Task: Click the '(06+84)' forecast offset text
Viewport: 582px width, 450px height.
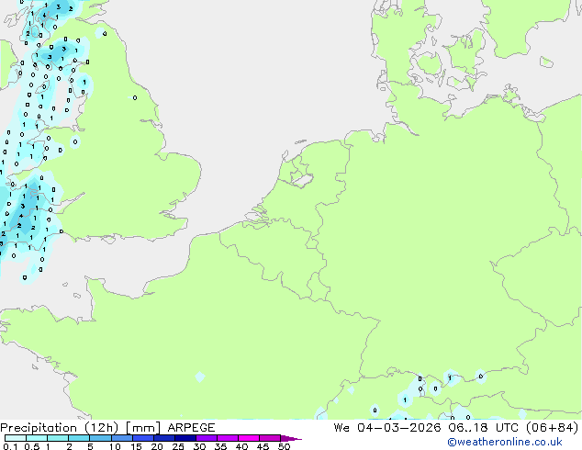Action: coord(553,428)
